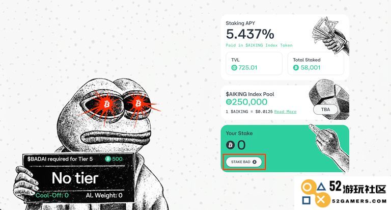Click the No tier sign text
391x210 pixels.
[x=75, y=178]
